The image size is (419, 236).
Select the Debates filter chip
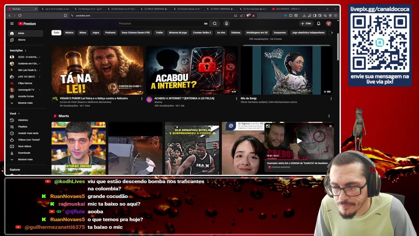pyautogui.click(x=236, y=32)
